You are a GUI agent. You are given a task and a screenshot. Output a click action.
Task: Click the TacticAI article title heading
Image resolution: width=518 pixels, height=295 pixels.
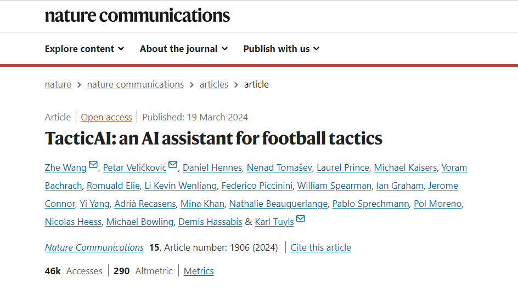[x=213, y=138]
